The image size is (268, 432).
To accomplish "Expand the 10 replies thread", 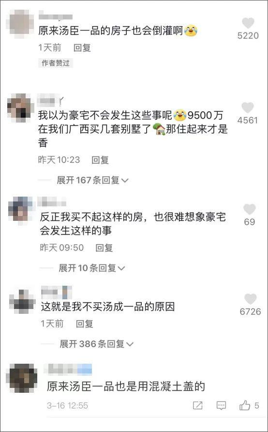I will 92,268.
